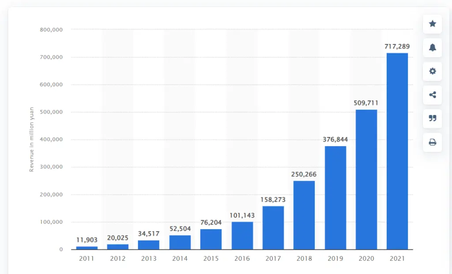Screen dimensions: 452x274
Task: Click the 2018 blue bar
Action: [x=304, y=215]
